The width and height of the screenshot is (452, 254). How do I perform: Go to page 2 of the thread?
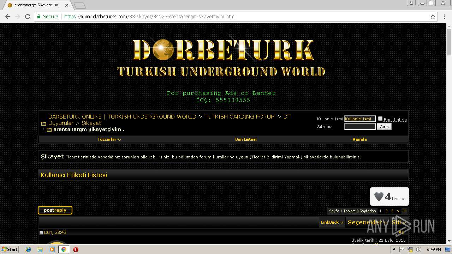click(x=386, y=211)
